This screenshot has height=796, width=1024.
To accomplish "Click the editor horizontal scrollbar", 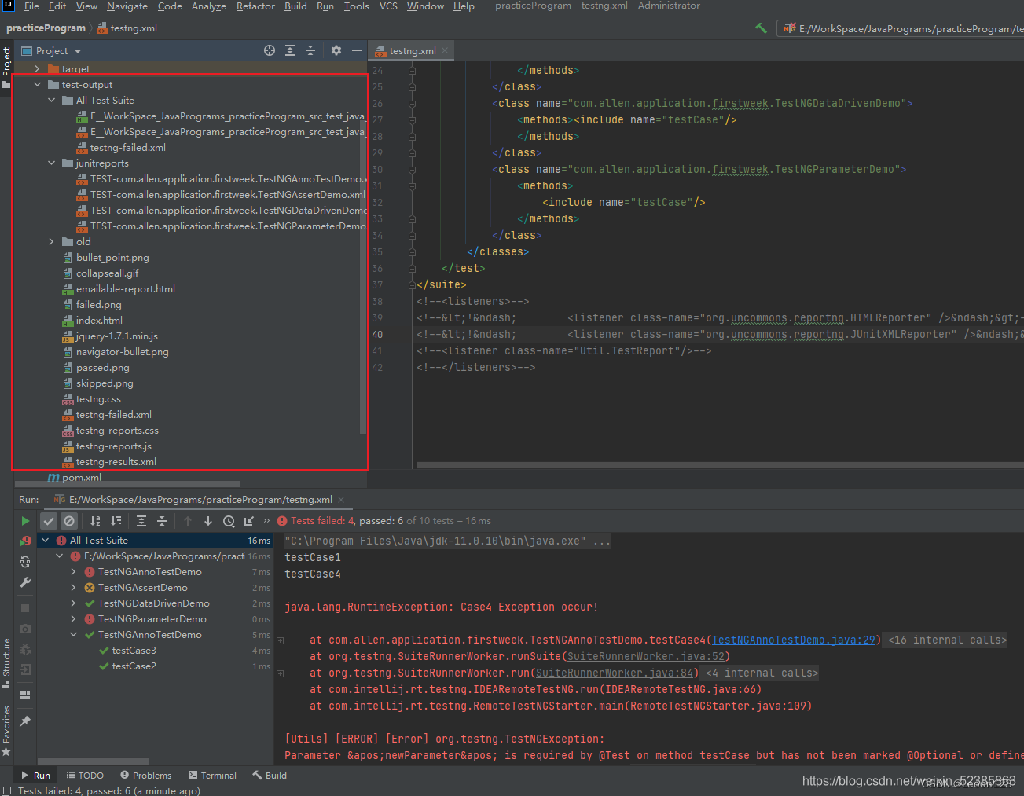I will pos(720,465).
